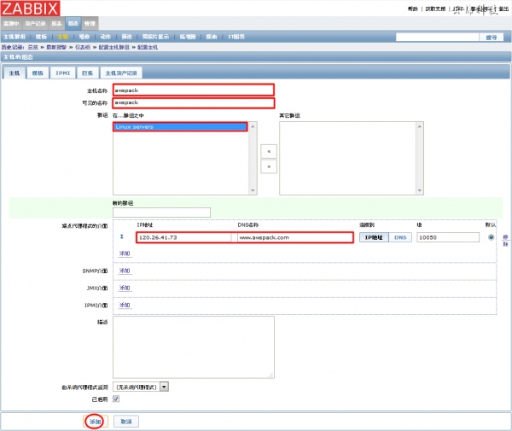Click the 添加 (Add) submit button
Viewport: 512px width, 431px height.
(x=96, y=422)
